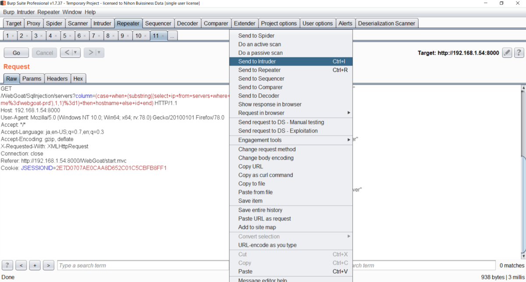Viewport: 526px width, 282px height.
Task: Select Copy URL in context menu
Action: (291, 166)
